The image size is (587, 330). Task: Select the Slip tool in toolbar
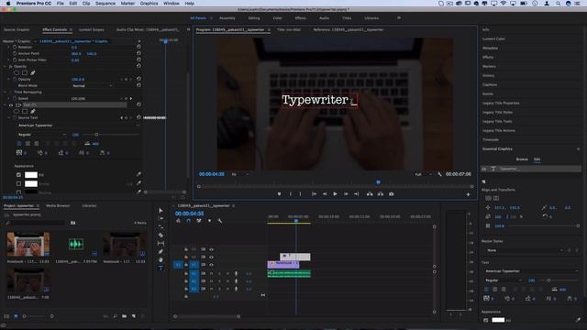pyautogui.click(x=161, y=243)
